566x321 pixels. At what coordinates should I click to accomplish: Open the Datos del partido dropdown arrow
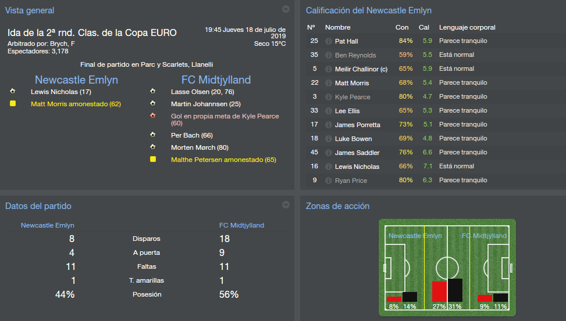[x=286, y=204]
